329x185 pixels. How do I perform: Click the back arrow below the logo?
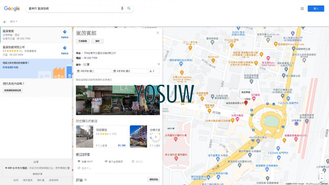tap(5, 22)
